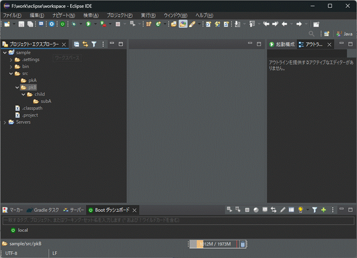Expand the Servers node
357x258 pixels.
pyautogui.click(x=5, y=122)
